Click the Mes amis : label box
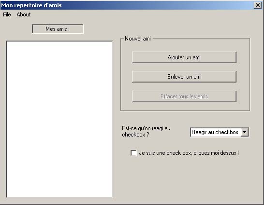The height and width of the screenshot is (205, 264). (x=58, y=29)
